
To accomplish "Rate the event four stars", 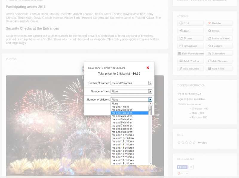I will 190,142.
